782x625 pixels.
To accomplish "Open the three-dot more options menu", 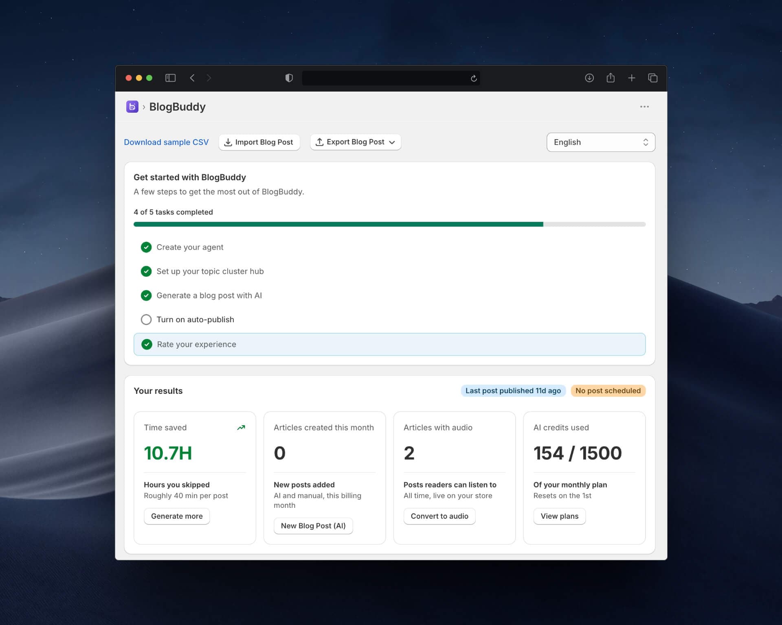I will coord(644,107).
